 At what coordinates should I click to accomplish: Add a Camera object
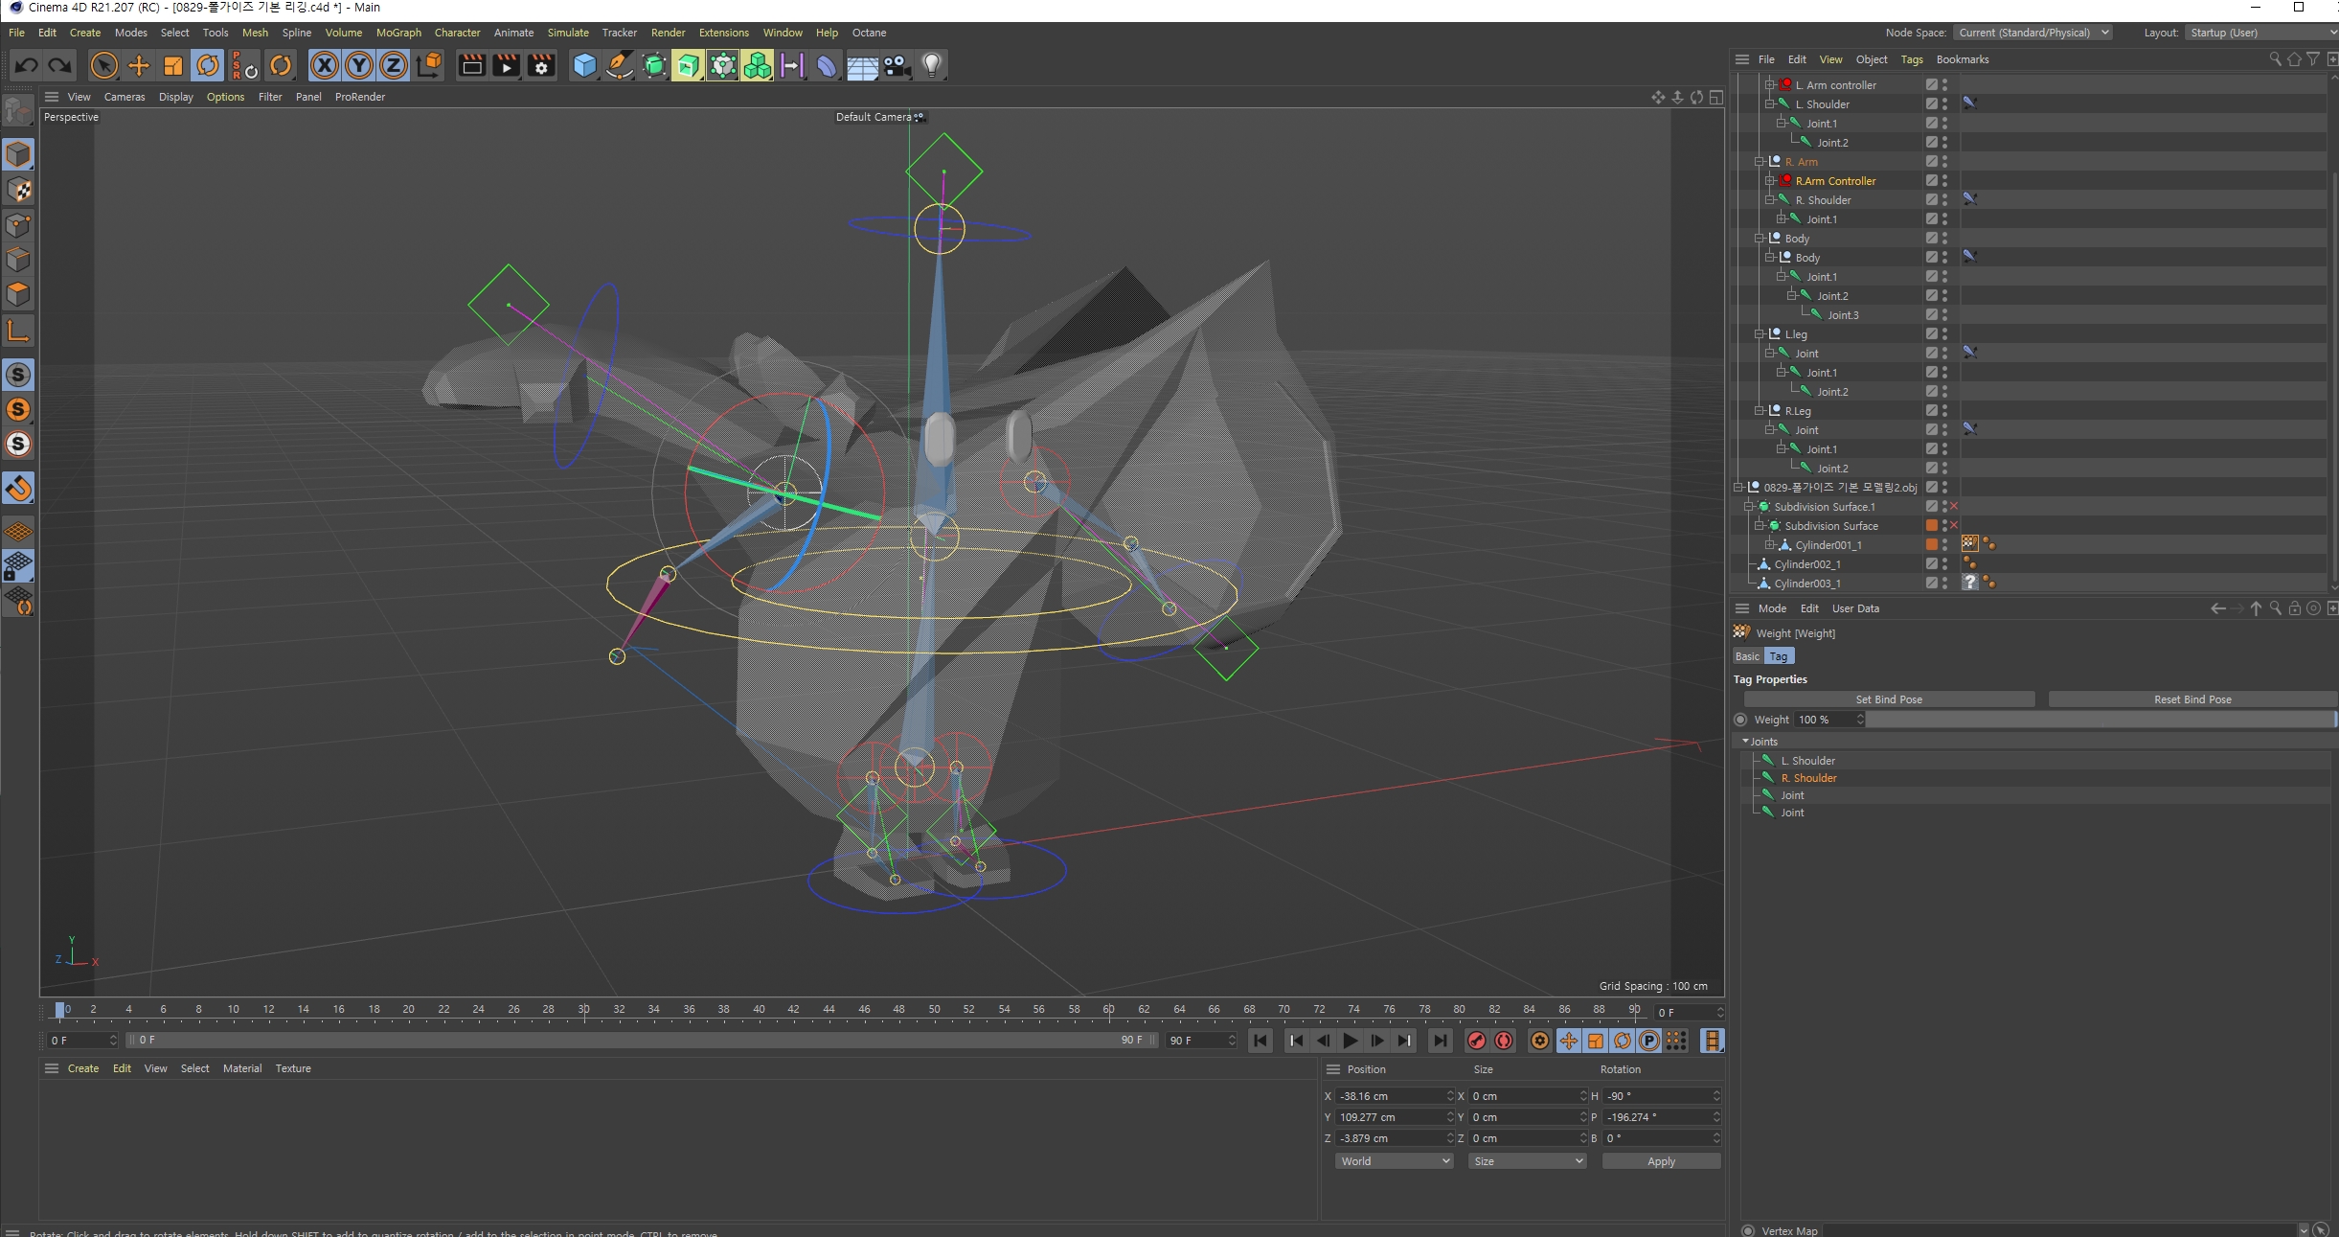tap(897, 65)
